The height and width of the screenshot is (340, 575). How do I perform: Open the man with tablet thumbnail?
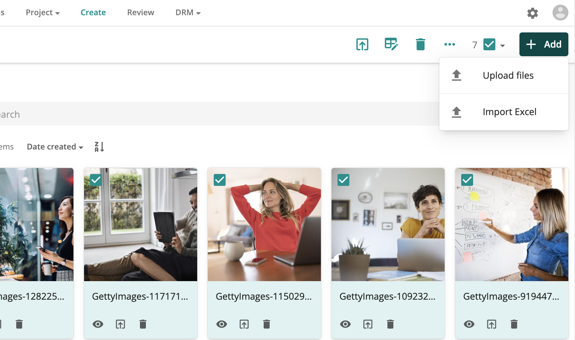tap(141, 225)
